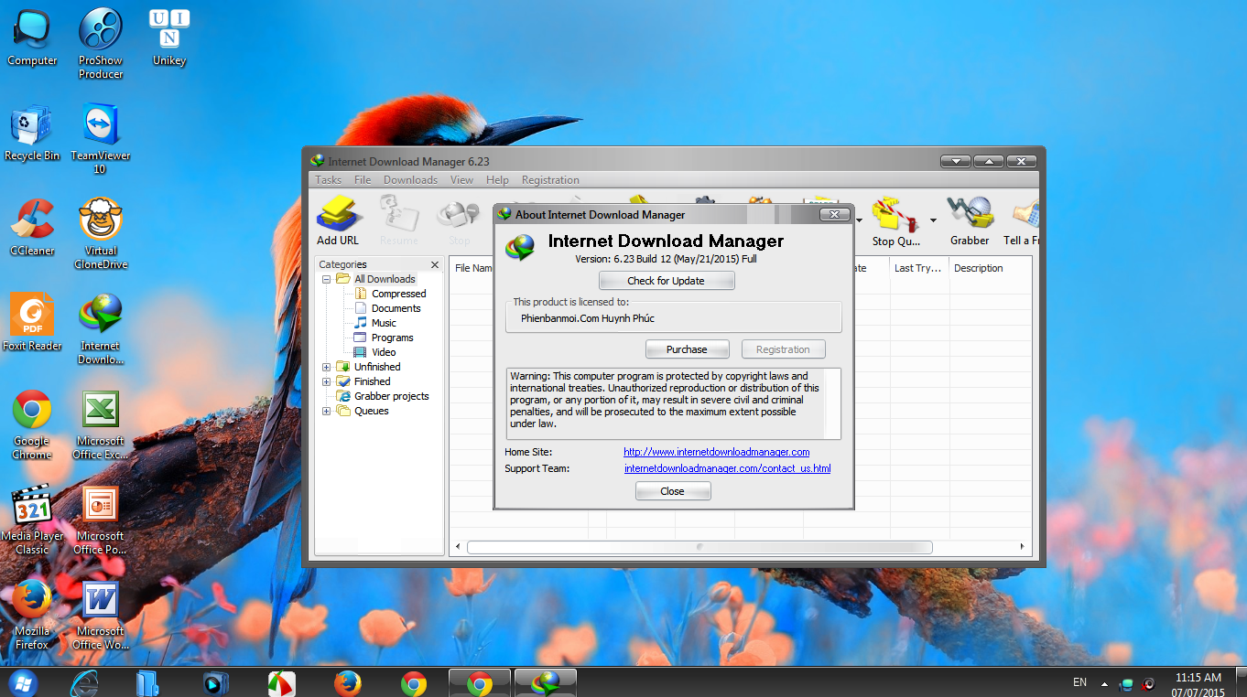Screen dimensions: 1247x697
Task: Select the Video category
Action: click(x=384, y=352)
